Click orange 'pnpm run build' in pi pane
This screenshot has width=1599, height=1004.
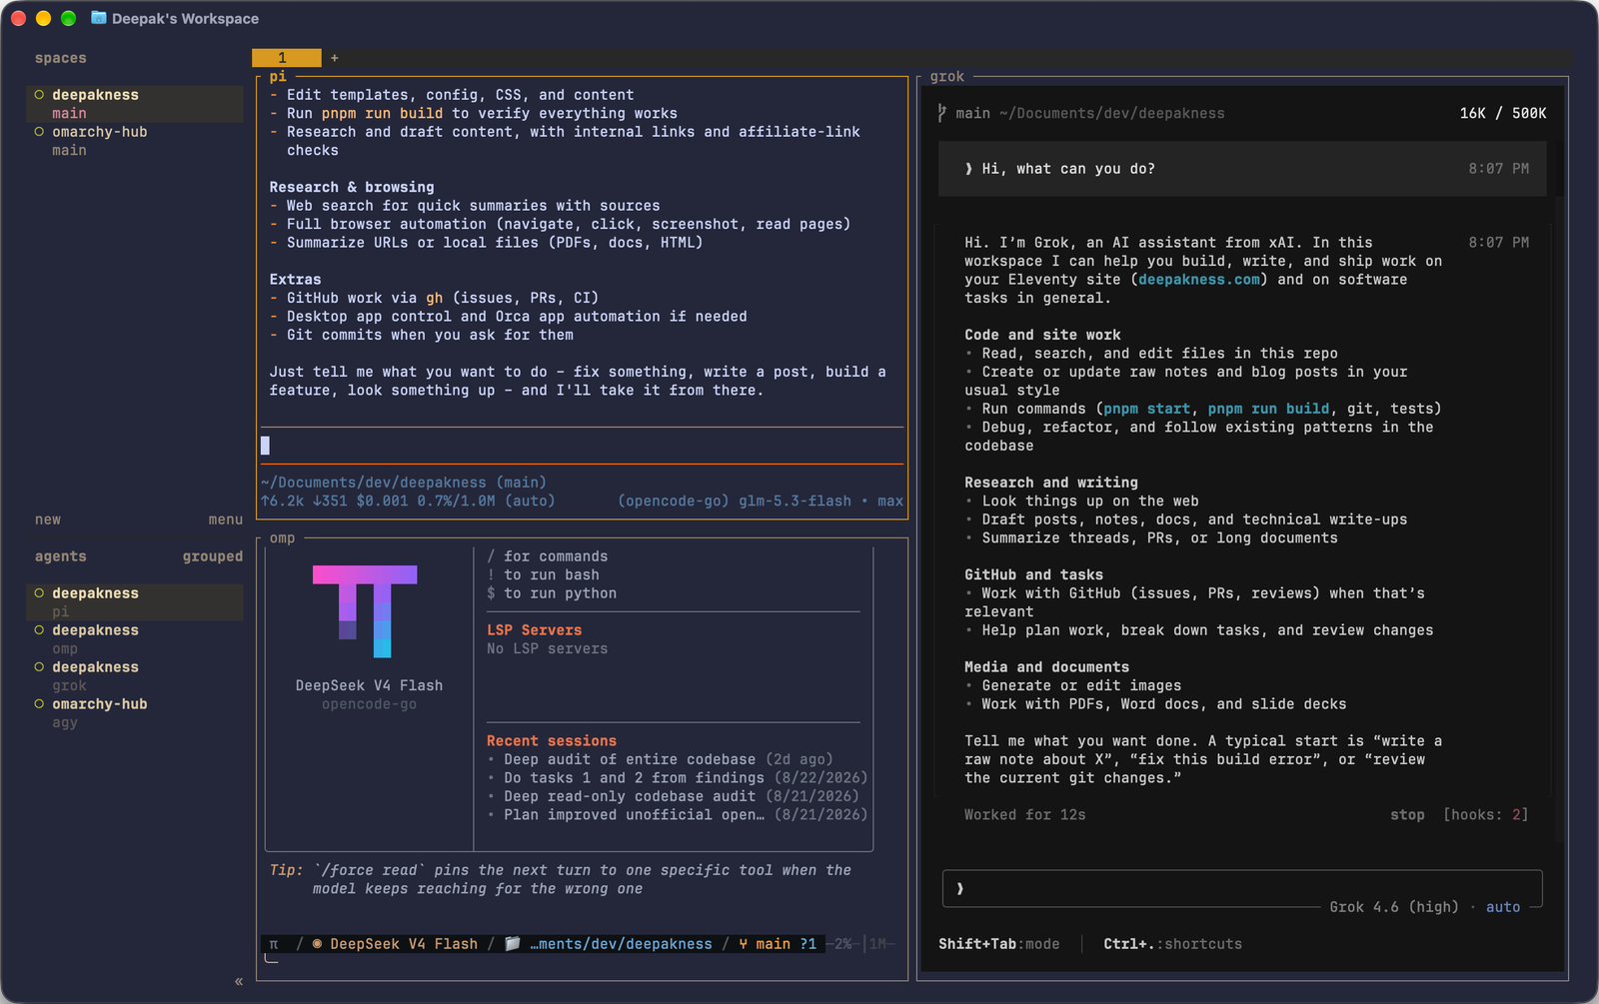click(x=382, y=114)
